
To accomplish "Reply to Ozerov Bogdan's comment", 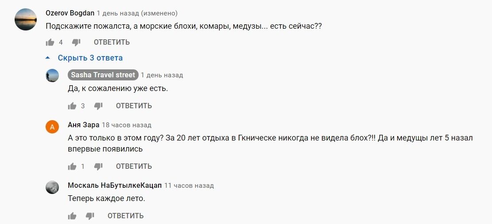I will point(112,42).
